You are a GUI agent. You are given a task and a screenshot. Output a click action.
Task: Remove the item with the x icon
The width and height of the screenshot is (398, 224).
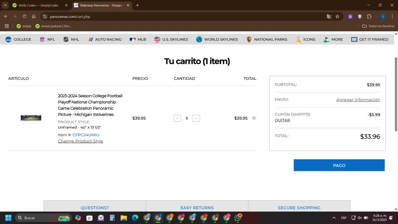(254, 118)
